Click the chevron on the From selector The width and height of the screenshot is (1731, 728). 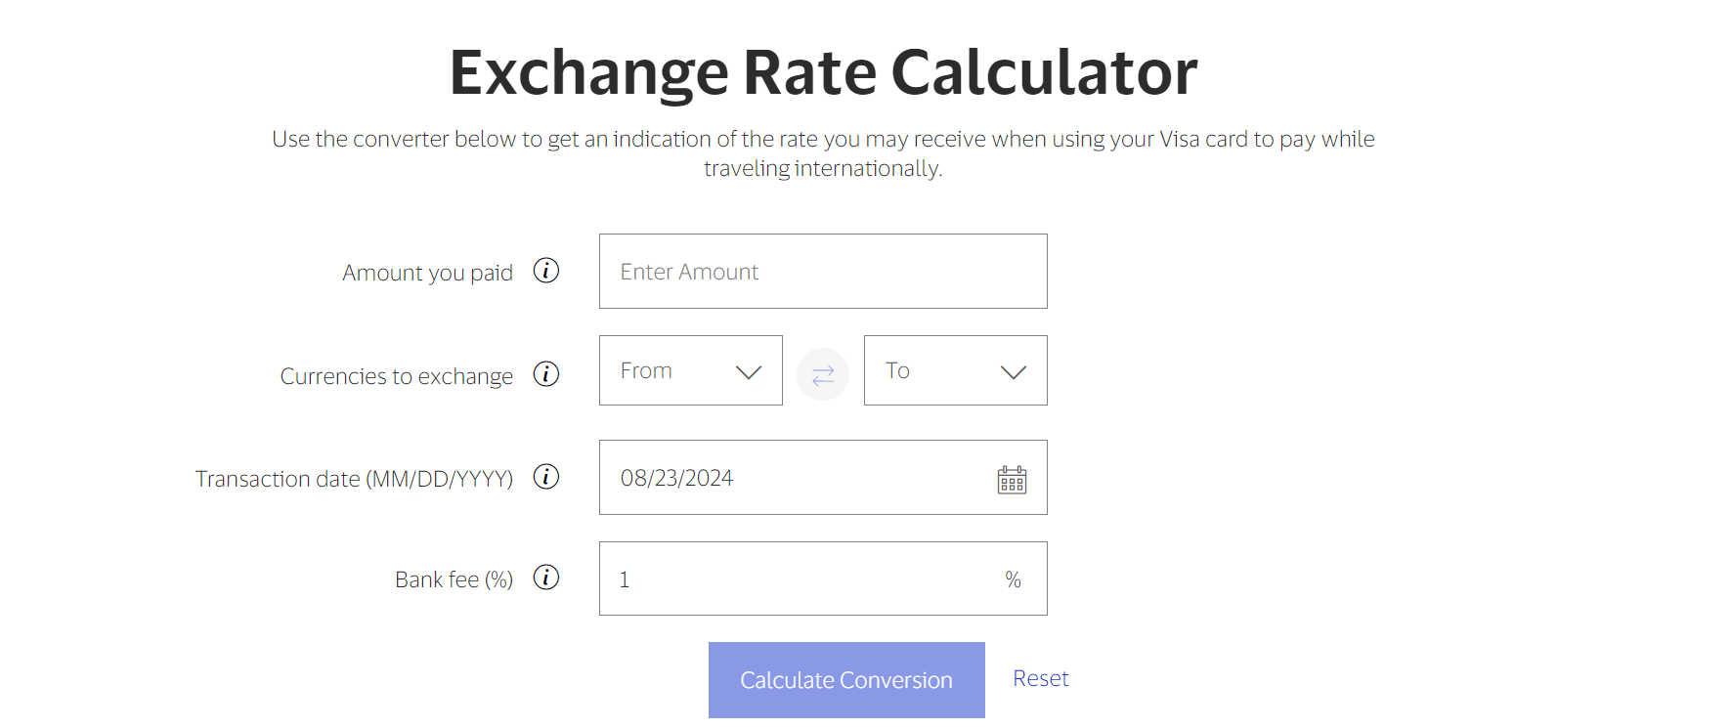click(x=749, y=371)
